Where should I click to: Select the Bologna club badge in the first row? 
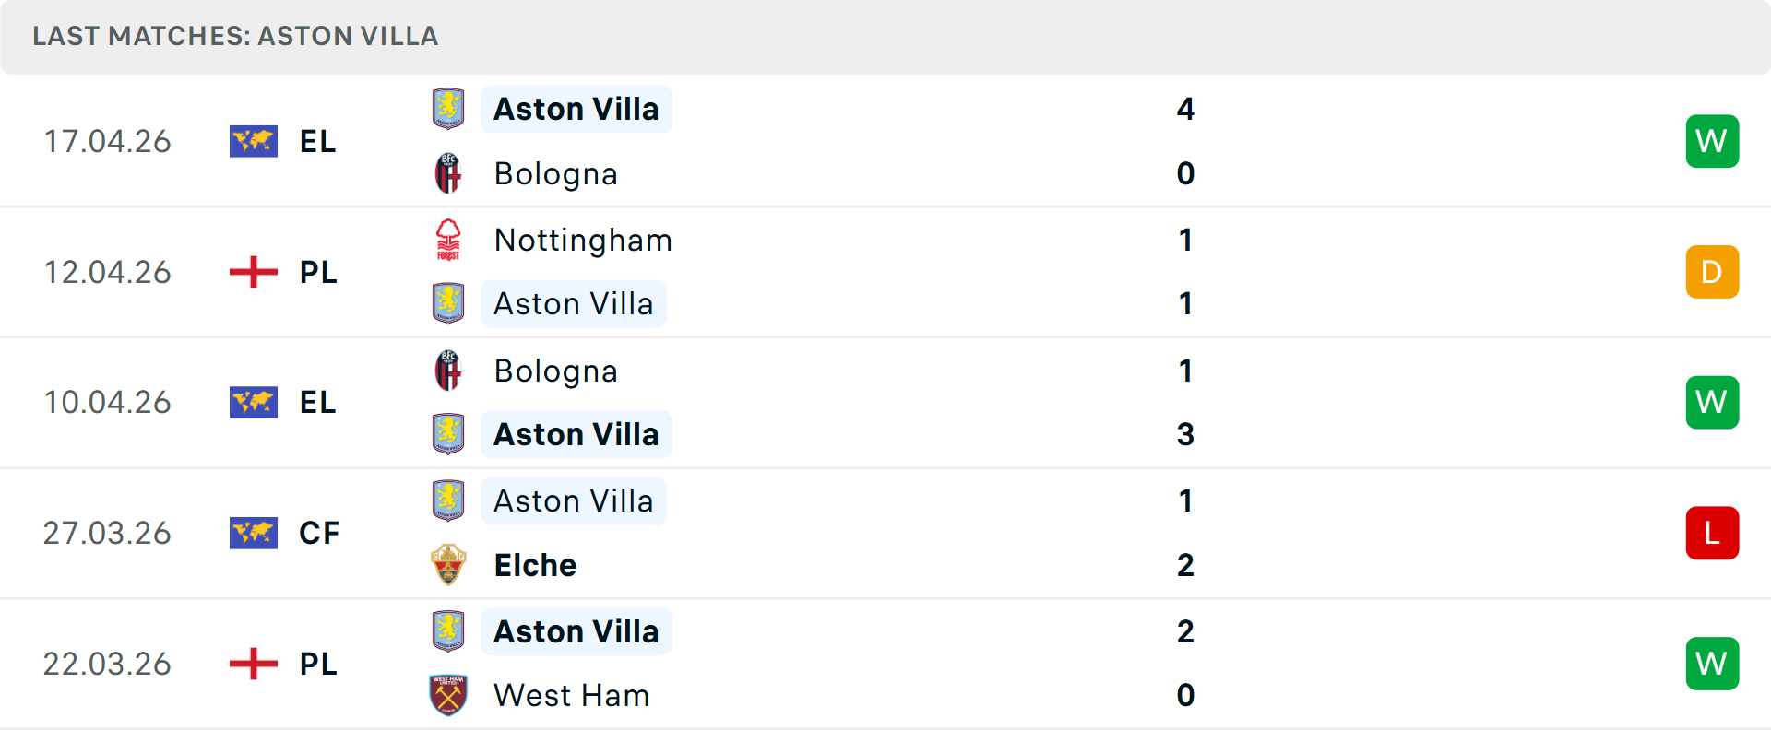(x=449, y=173)
